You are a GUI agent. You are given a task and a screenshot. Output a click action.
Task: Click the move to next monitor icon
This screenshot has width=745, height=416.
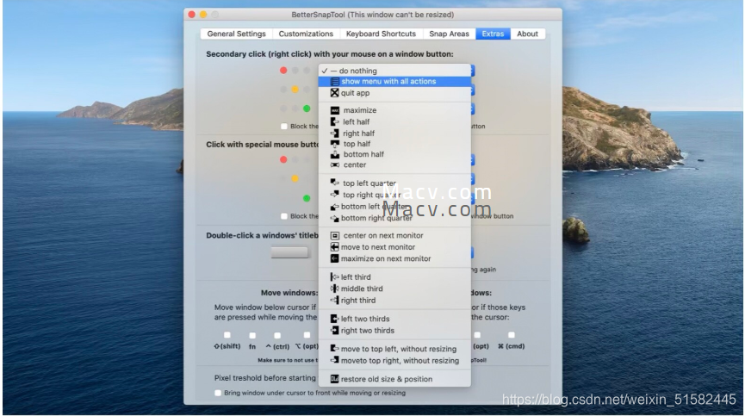click(x=335, y=247)
